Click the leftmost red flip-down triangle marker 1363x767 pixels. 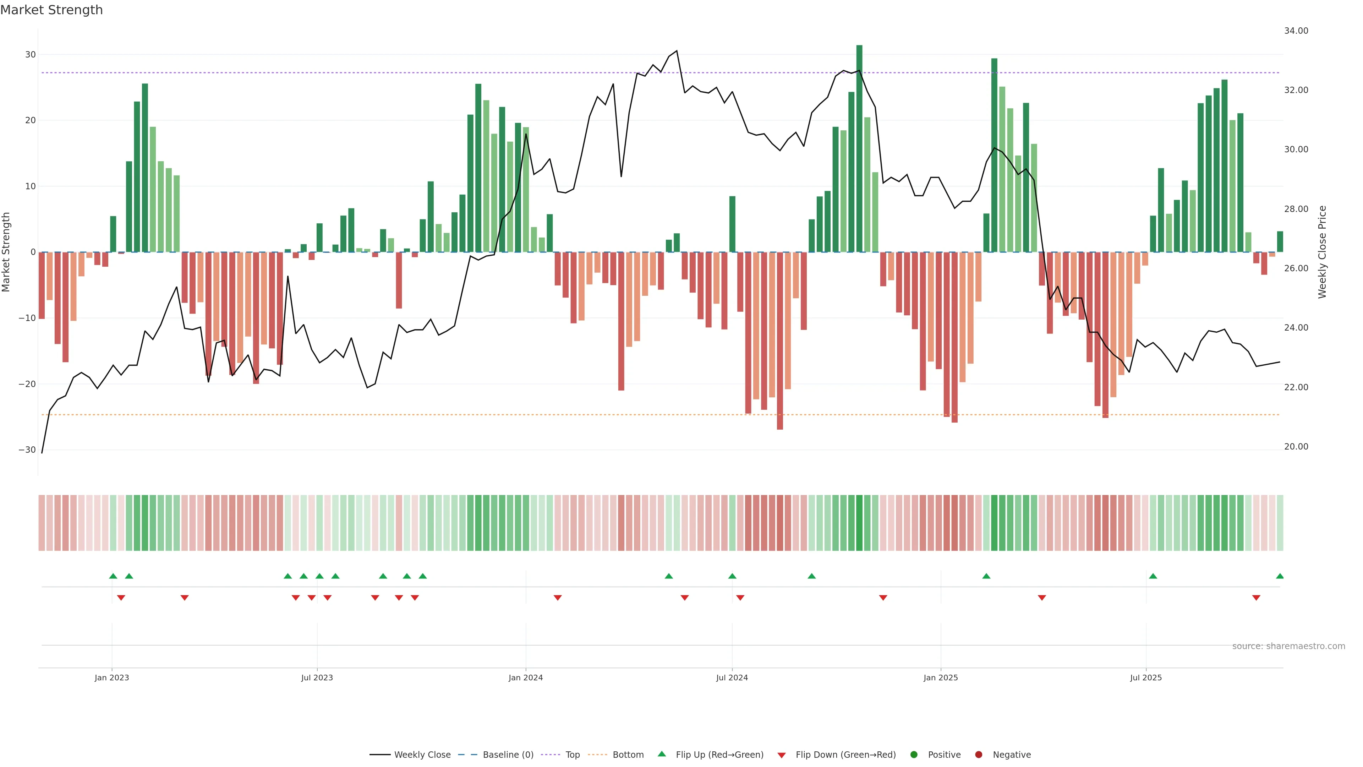click(121, 598)
